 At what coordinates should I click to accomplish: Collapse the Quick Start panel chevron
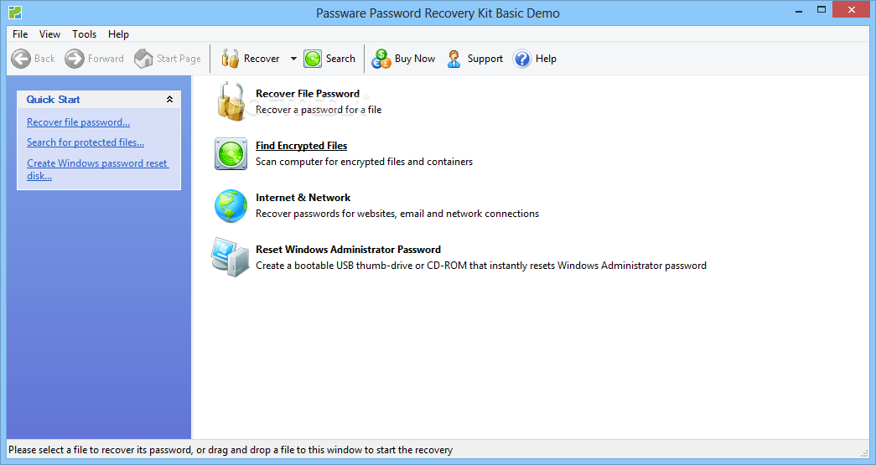[x=170, y=100]
